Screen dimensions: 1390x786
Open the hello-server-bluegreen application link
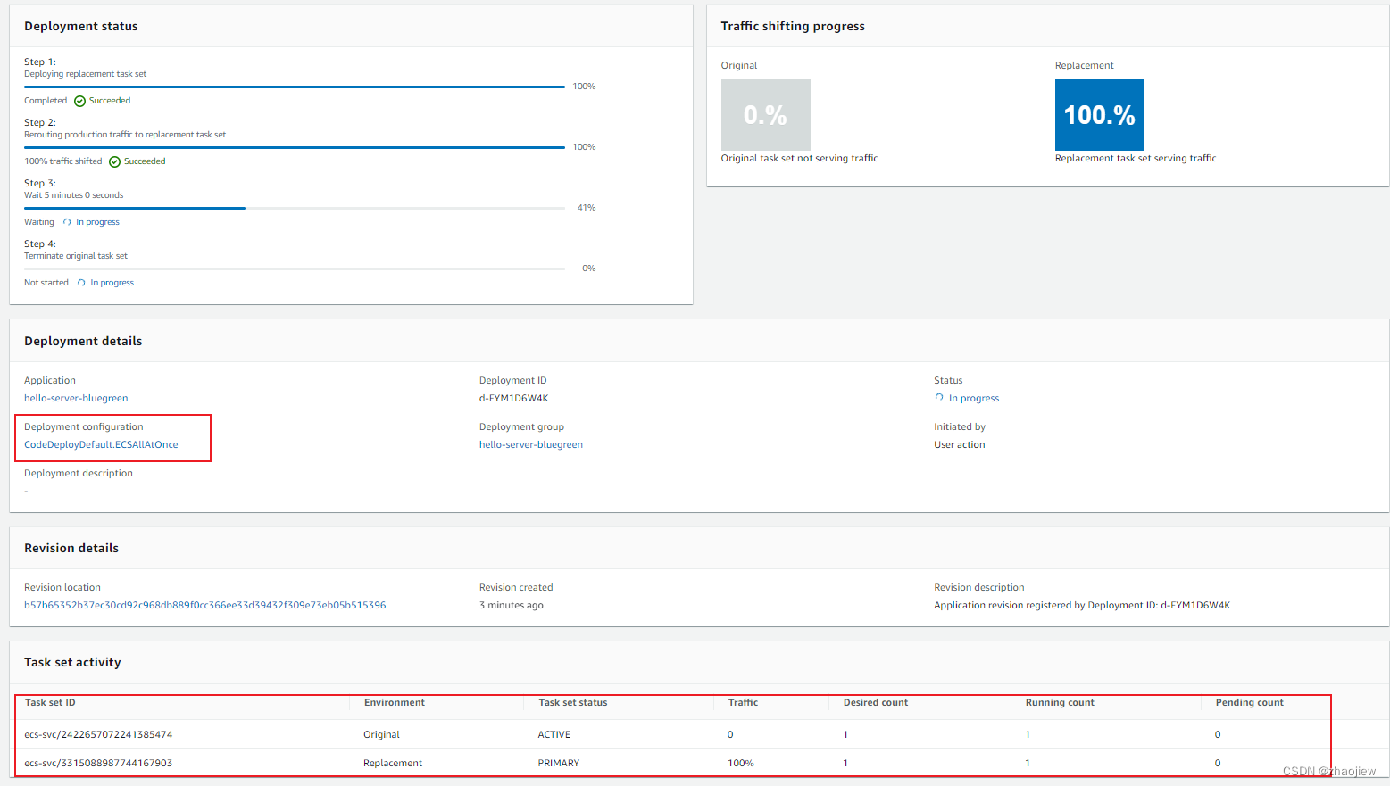click(x=76, y=398)
